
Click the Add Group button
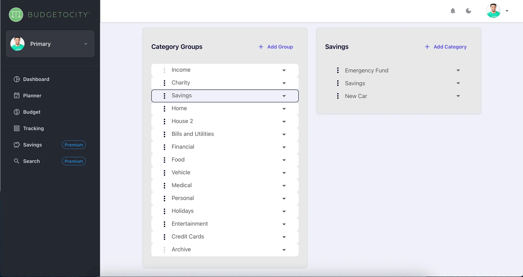tap(275, 47)
